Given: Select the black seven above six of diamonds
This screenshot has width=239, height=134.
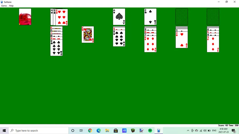Looking at the screenshot, I should pyautogui.click(x=151, y=34).
